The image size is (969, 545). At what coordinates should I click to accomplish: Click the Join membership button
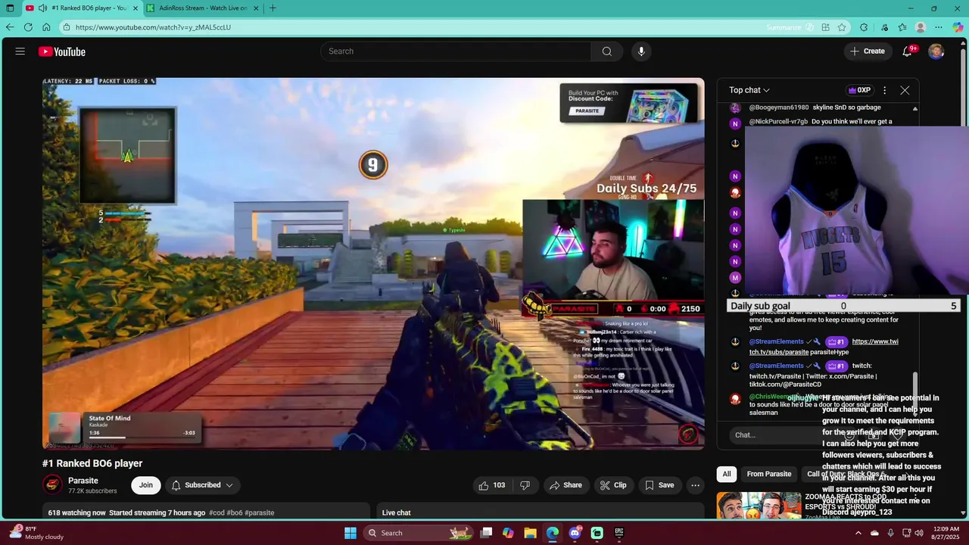click(146, 485)
